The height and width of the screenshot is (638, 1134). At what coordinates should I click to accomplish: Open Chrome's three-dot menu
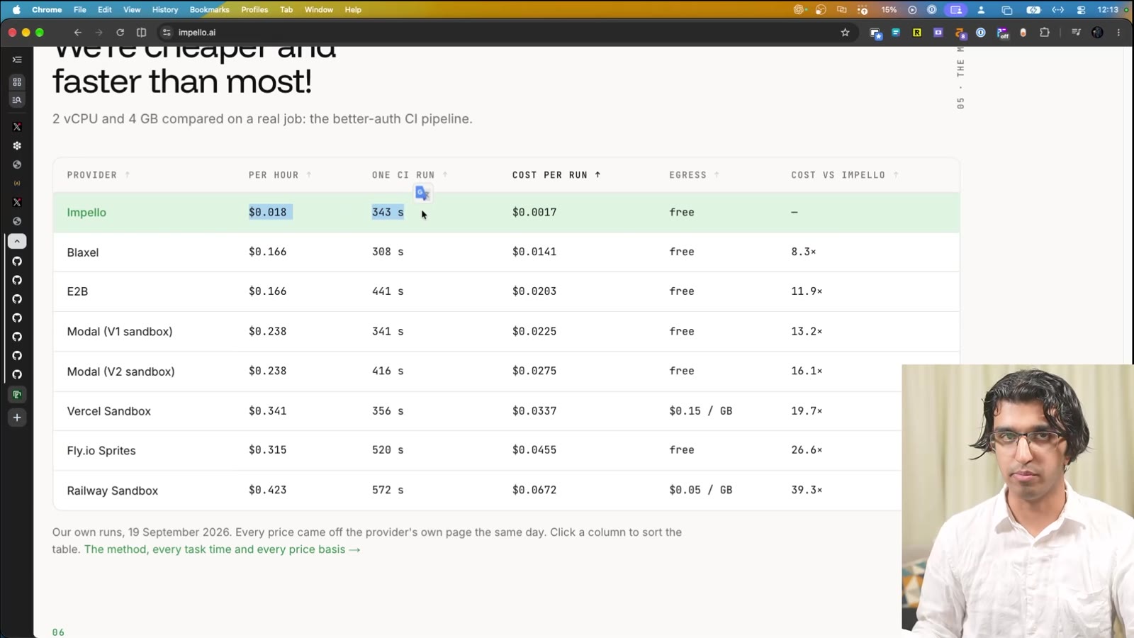click(1119, 33)
